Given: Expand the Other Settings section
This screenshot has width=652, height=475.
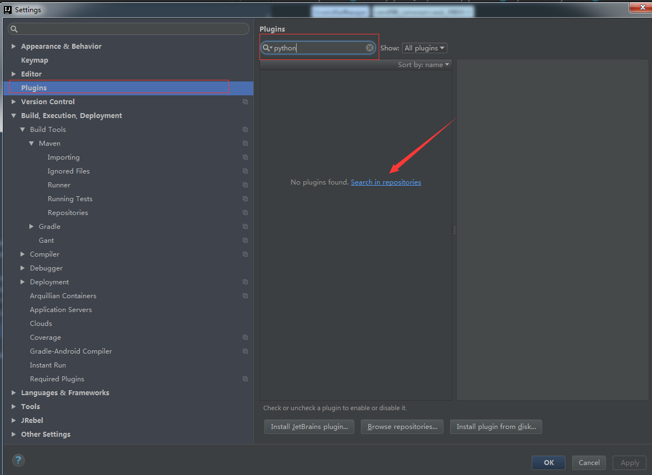Looking at the screenshot, I should pyautogui.click(x=14, y=435).
